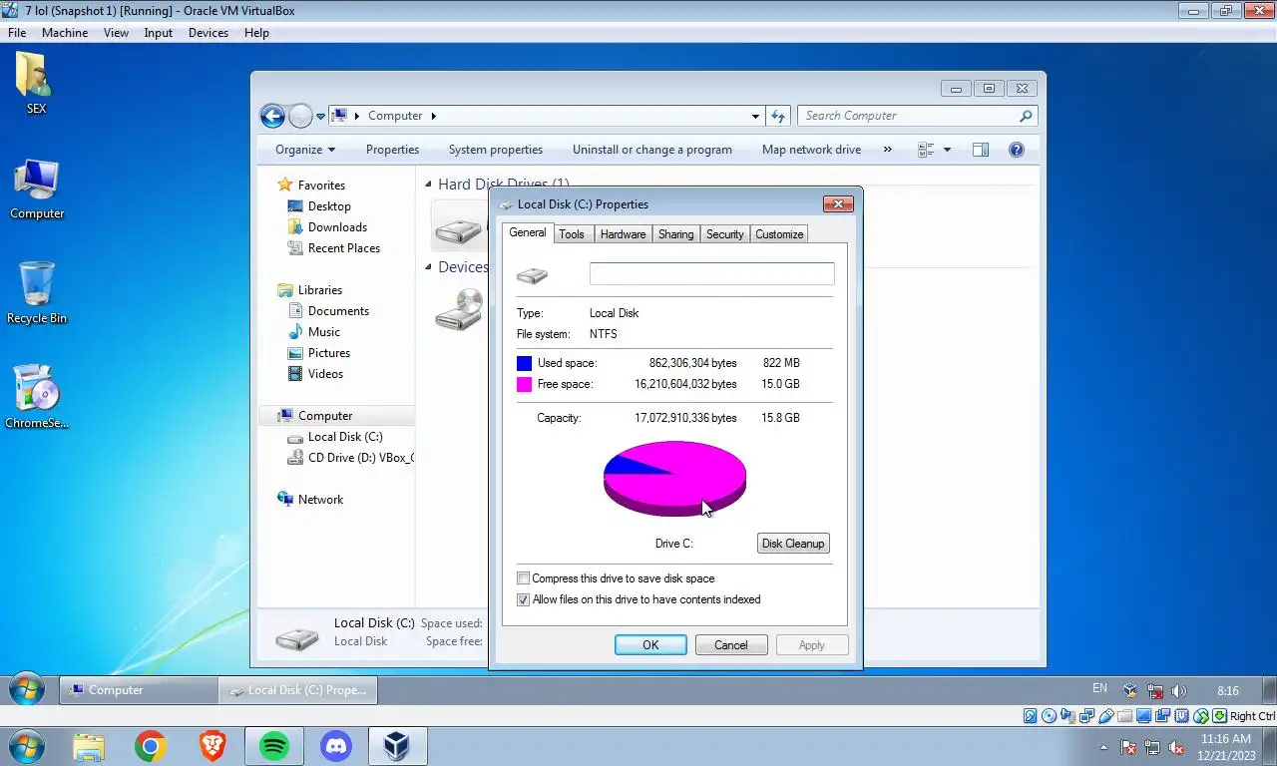This screenshot has width=1277, height=766.
Task: Click arrow after Computer in address bar
Action: [x=434, y=116]
